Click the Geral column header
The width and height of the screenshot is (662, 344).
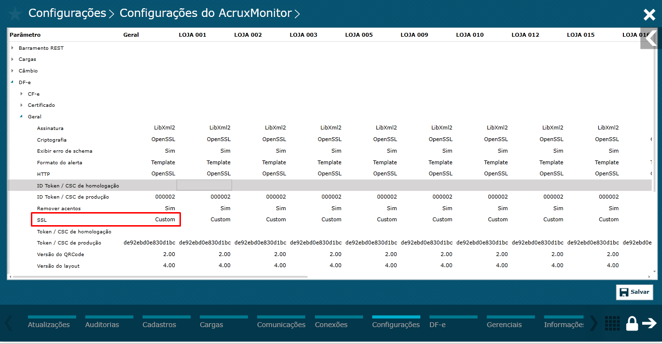click(x=131, y=35)
